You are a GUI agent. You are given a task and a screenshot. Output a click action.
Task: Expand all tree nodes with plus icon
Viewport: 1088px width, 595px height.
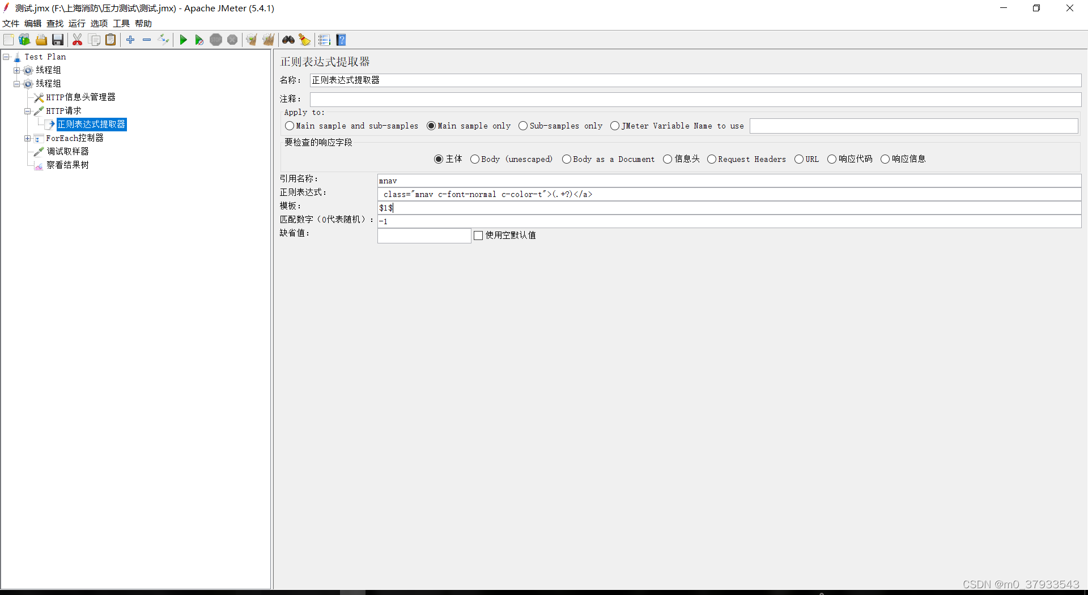pyautogui.click(x=130, y=40)
